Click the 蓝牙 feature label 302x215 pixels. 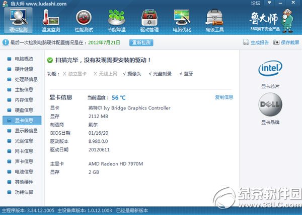click(x=188, y=74)
